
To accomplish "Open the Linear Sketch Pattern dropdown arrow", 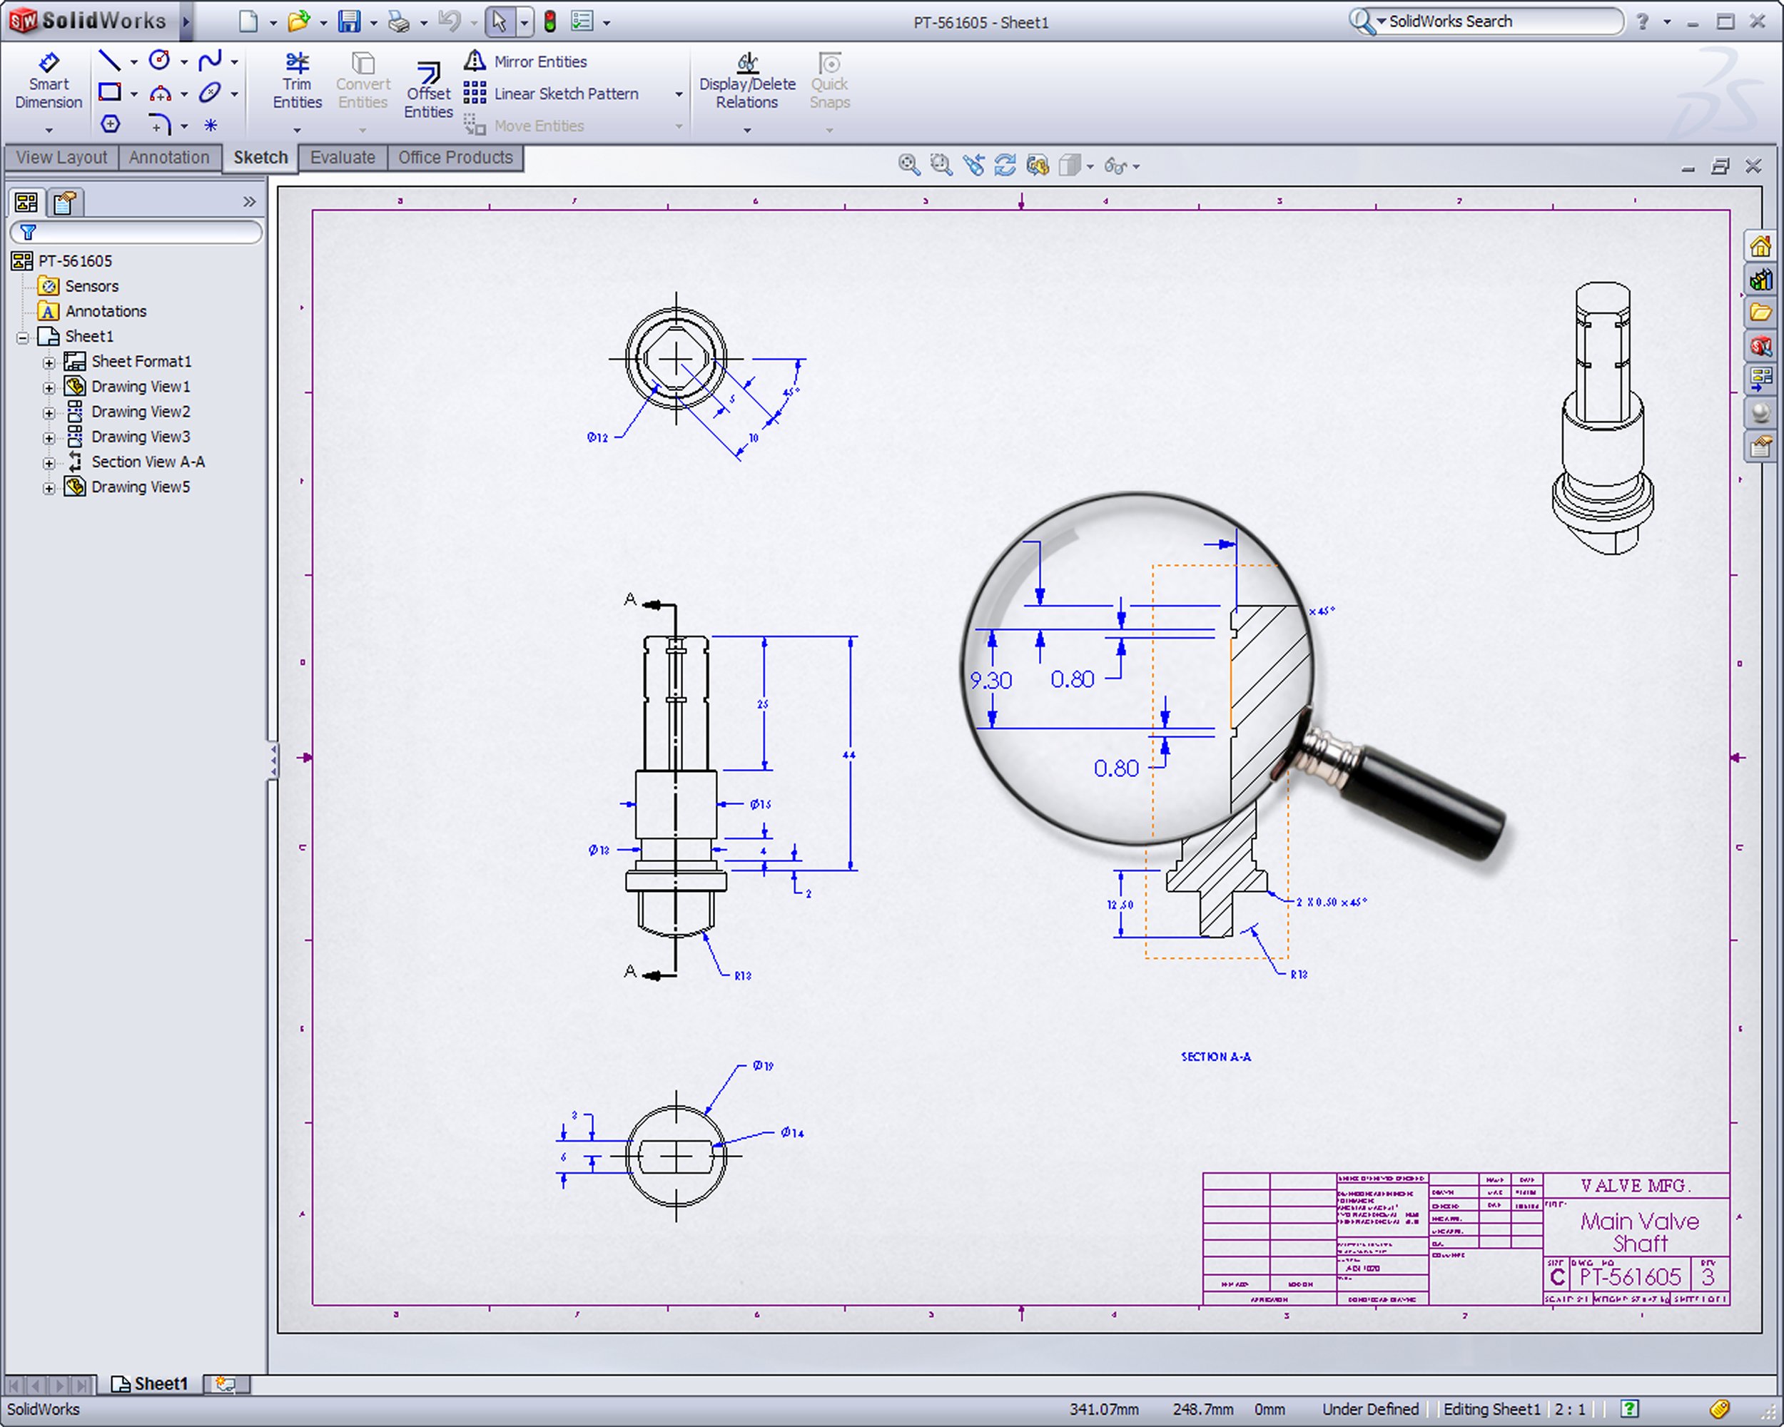I will click(679, 94).
